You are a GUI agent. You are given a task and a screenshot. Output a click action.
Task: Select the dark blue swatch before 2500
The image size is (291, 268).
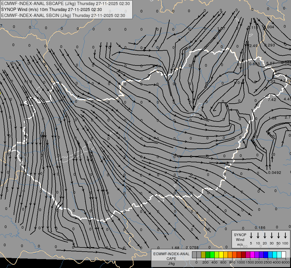[266, 255]
